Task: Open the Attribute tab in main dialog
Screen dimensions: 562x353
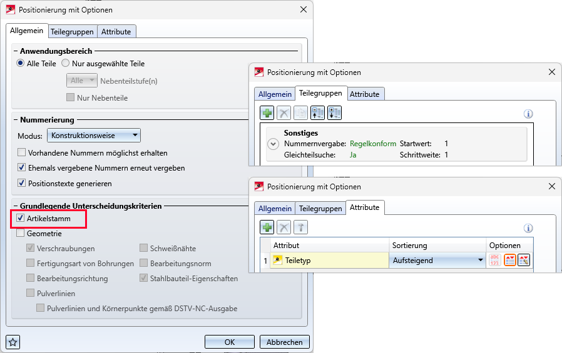Action: (116, 31)
